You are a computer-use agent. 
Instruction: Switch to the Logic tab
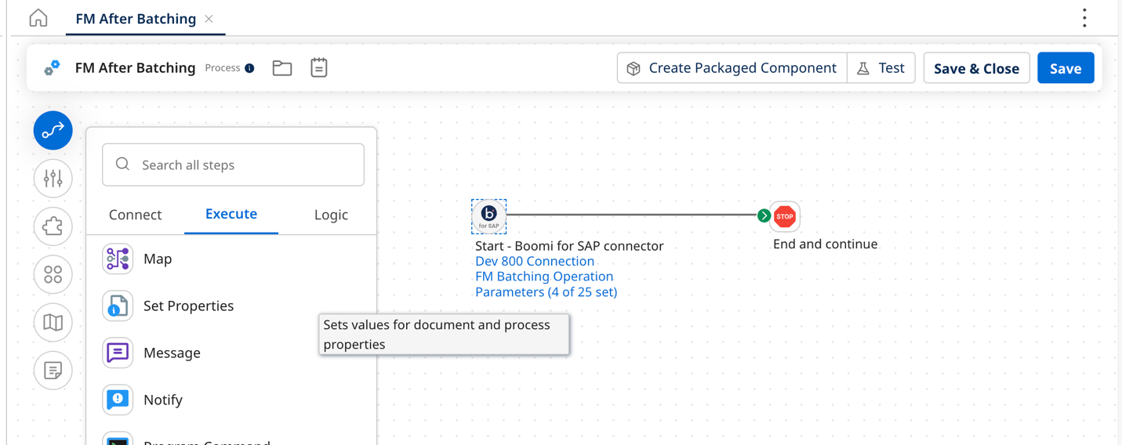[331, 215]
